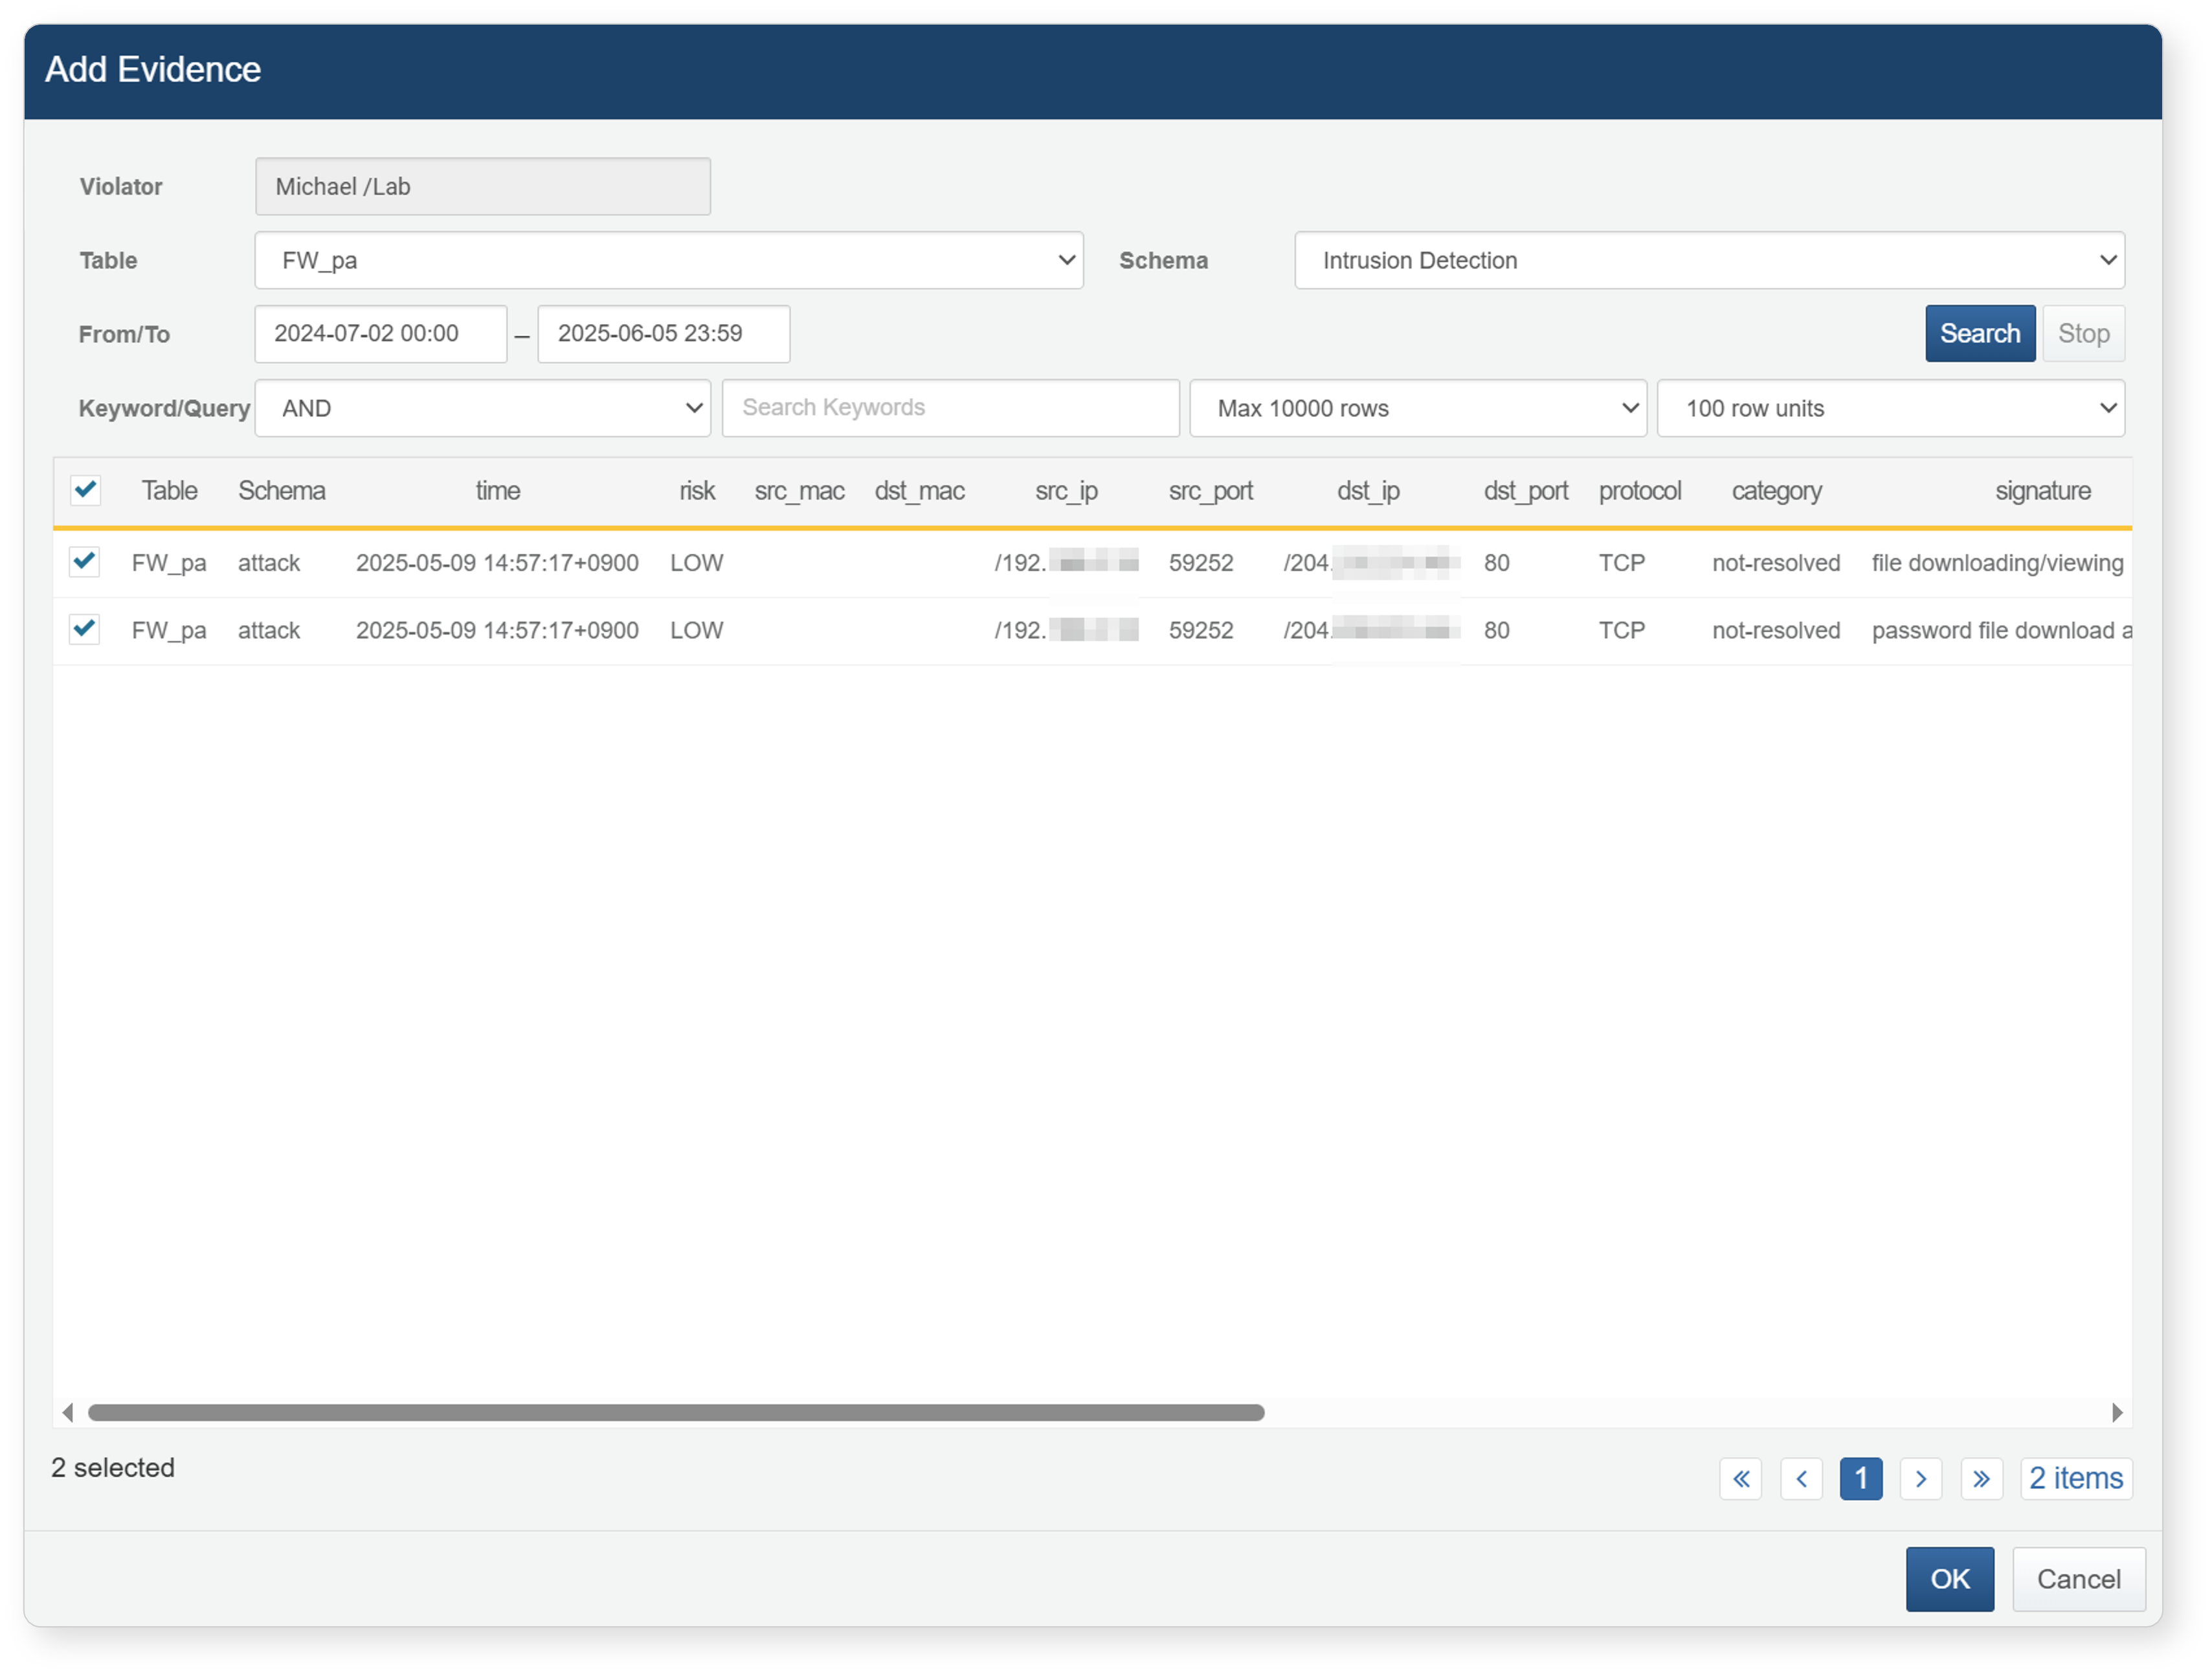Sort by the risk column header
This screenshot has height=1676, width=2212.
pos(697,491)
